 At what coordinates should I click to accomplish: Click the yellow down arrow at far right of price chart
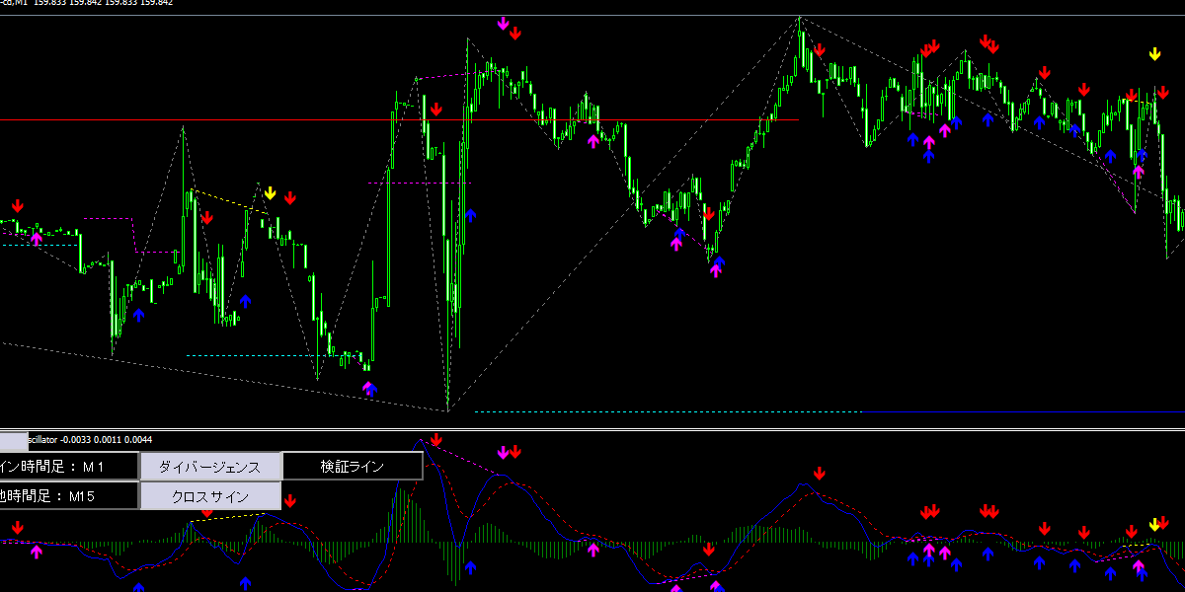(1154, 54)
